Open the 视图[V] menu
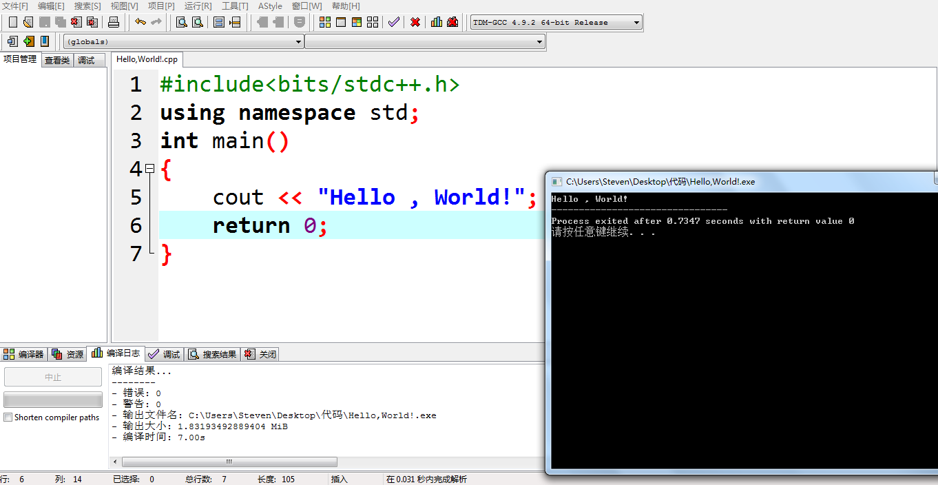 (x=125, y=6)
